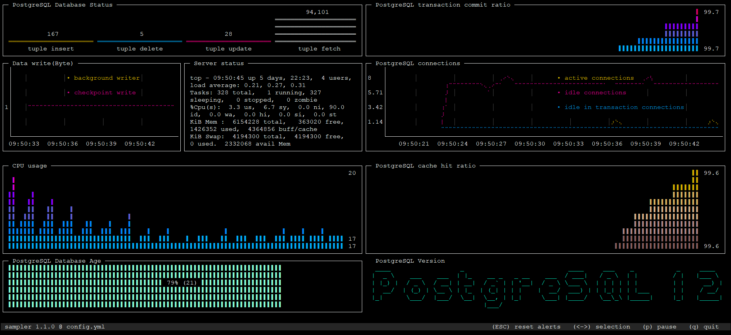Select the checkpoint write legend entry
The image size is (731, 335).
(102, 92)
